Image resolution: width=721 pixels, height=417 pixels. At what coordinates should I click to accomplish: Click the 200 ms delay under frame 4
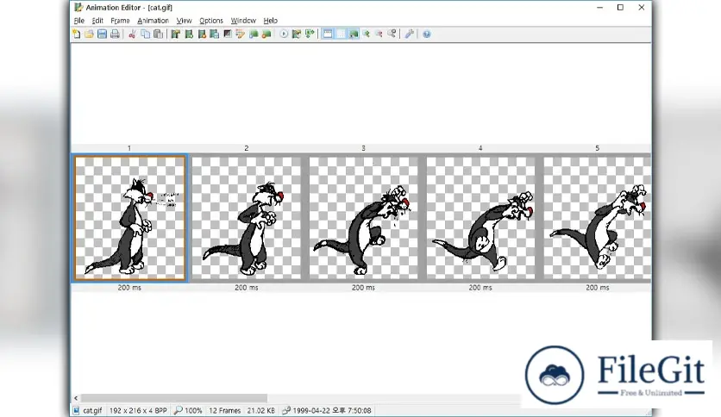(480, 288)
